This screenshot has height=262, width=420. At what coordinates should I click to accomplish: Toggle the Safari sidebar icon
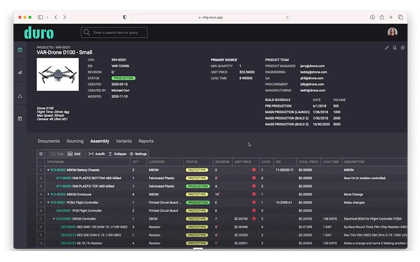click(40, 17)
